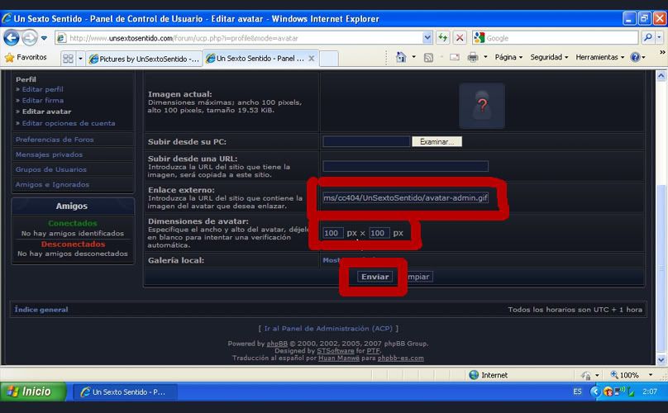Open the Página menu
The width and height of the screenshot is (668, 413).
(508, 57)
